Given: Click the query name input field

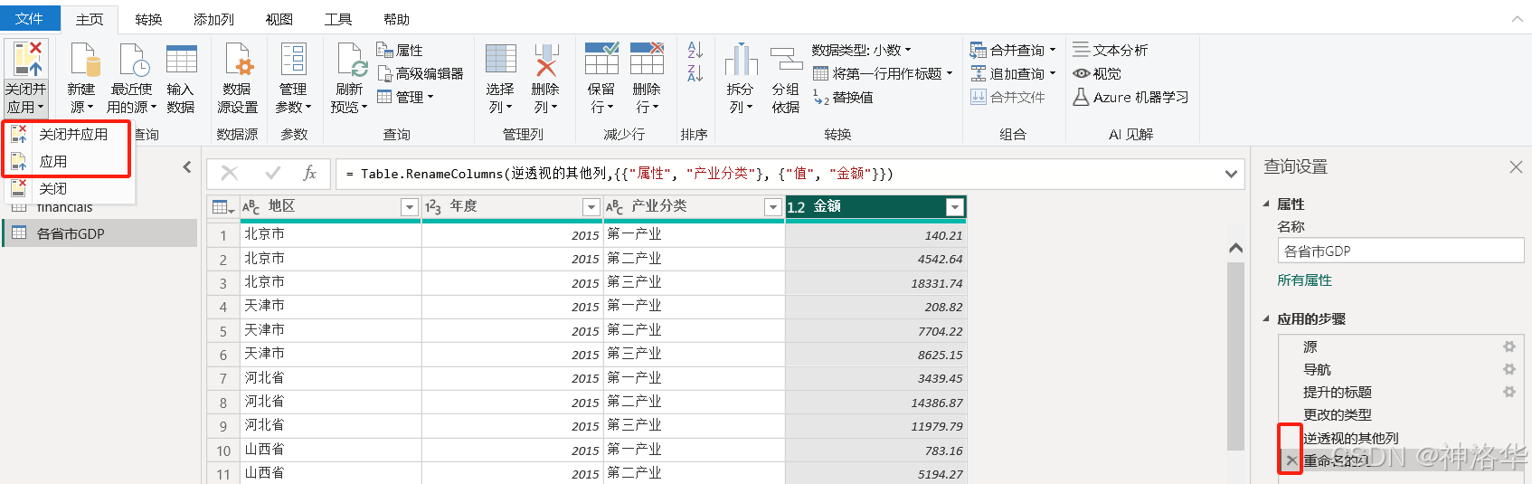Looking at the screenshot, I should tap(1400, 251).
